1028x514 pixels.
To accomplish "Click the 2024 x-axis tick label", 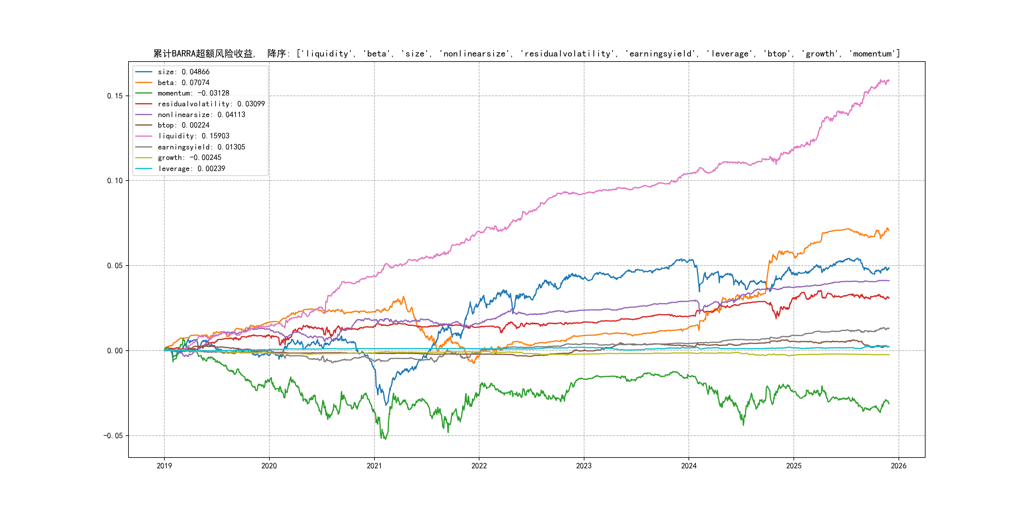I will [689, 466].
